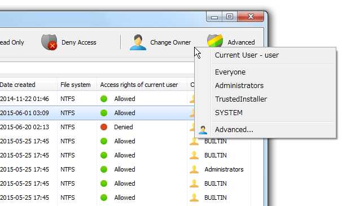Sort by Access rights of current user header

(x=139, y=85)
